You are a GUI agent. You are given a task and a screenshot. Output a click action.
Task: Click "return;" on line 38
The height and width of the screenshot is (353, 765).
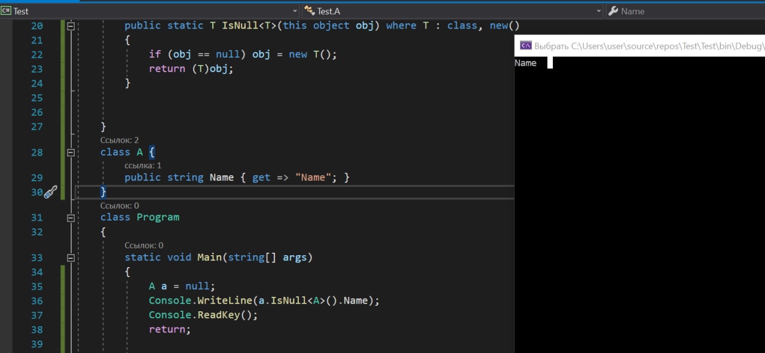(170, 329)
